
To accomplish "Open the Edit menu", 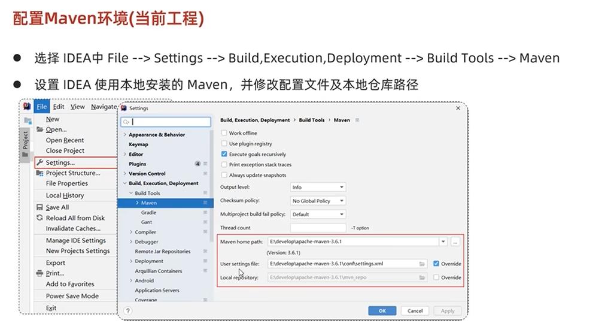I will [59, 106].
